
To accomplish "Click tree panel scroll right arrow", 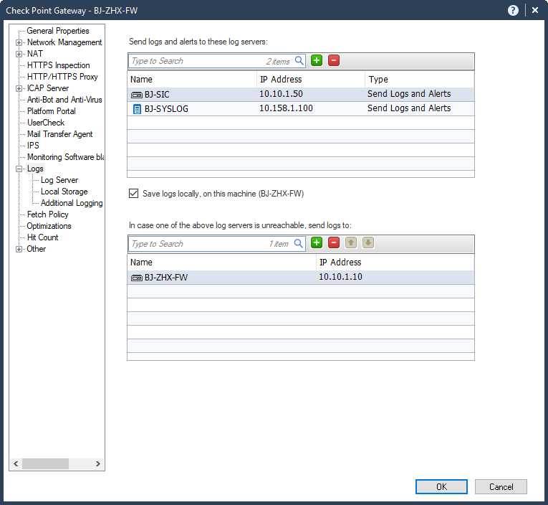I will pyautogui.click(x=98, y=463).
